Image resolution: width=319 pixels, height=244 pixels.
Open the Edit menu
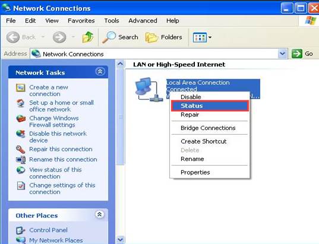click(x=30, y=21)
